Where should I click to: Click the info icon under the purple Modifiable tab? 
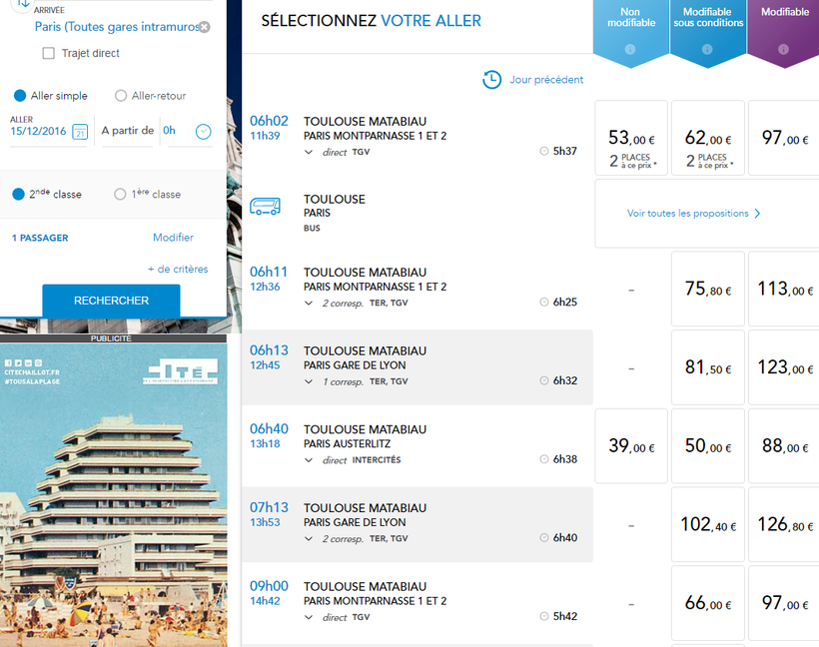coord(784,49)
